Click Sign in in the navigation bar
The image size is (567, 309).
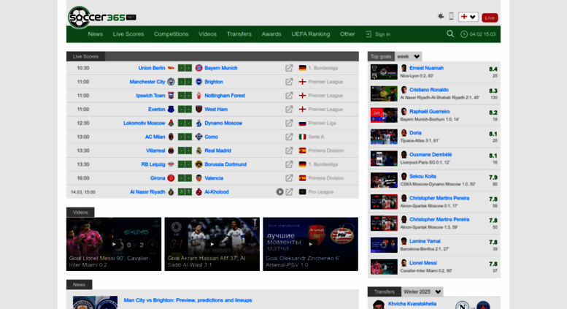pos(378,34)
